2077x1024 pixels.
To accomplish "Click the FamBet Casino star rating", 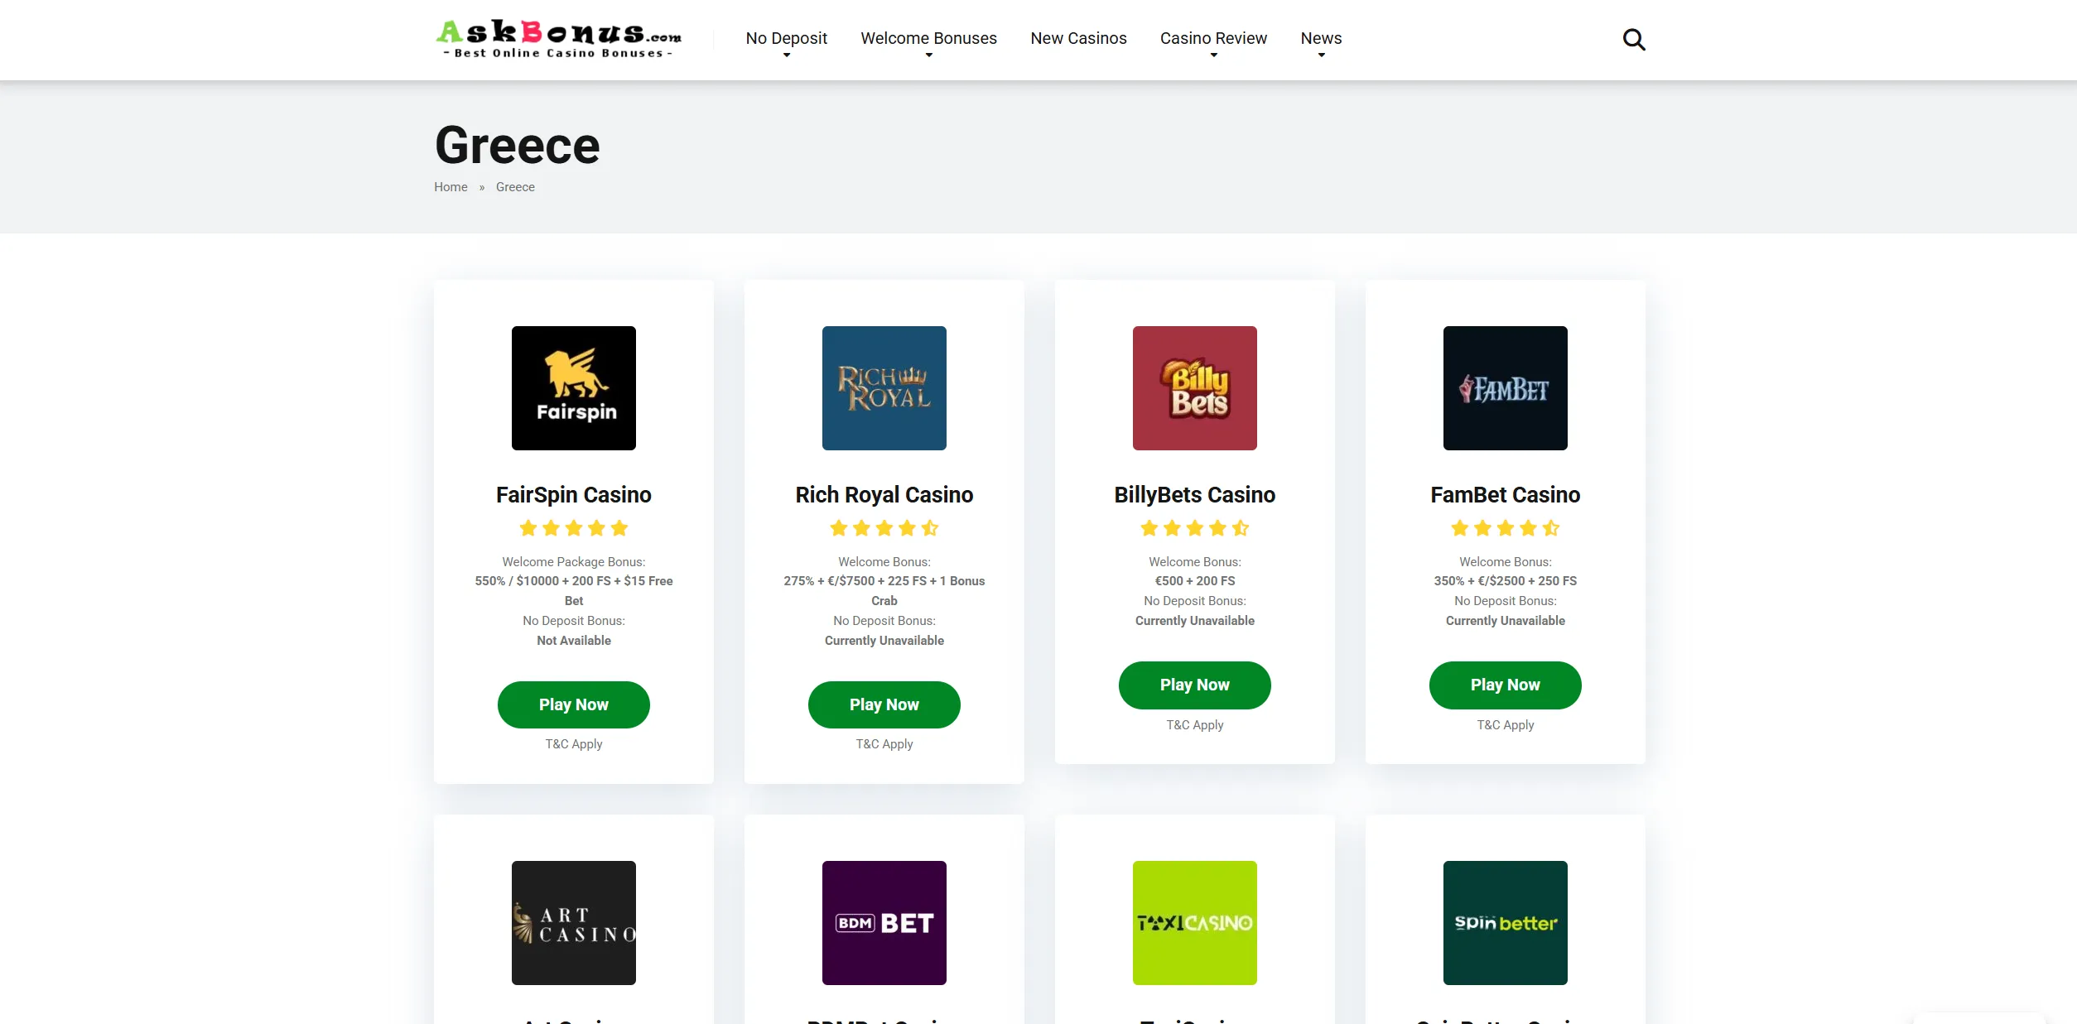I will click(1506, 528).
